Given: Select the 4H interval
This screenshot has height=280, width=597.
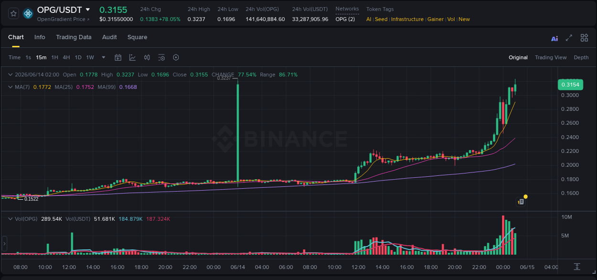Looking at the screenshot, I should (66, 57).
